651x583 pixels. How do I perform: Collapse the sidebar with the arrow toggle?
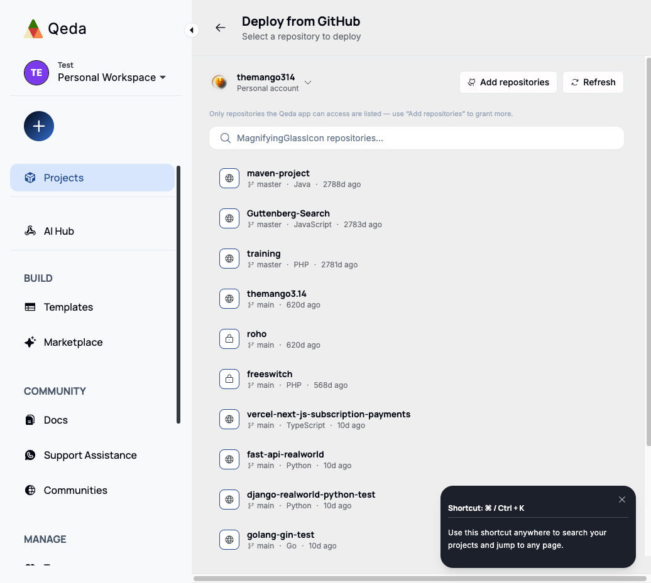(192, 30)
